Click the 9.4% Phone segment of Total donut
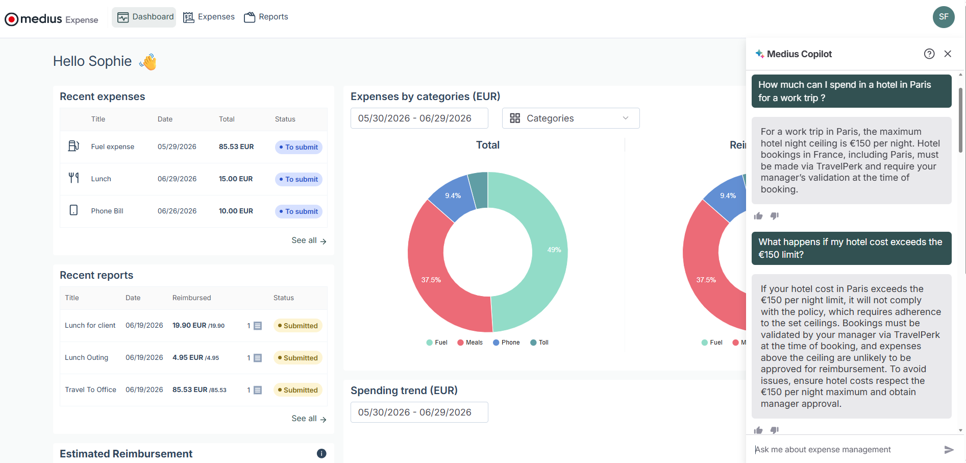The width and height of the screenshot is (966, 463). (x=452, y=197)
